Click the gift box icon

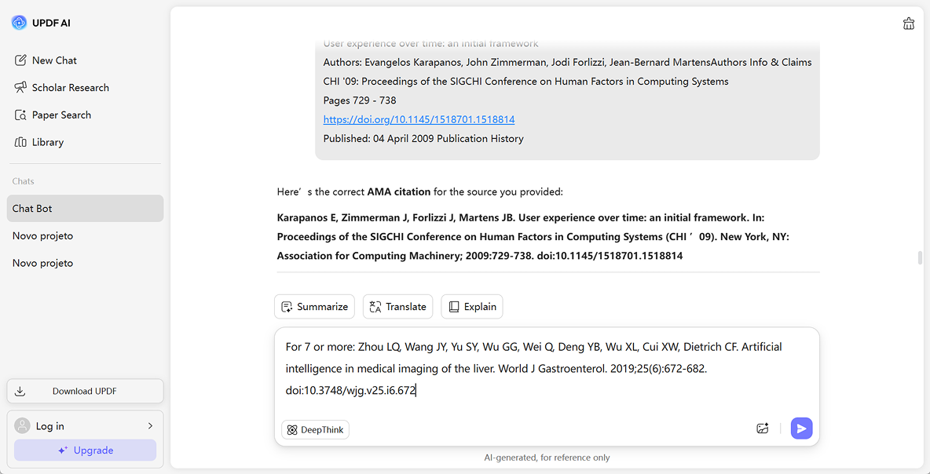[909, 24]
